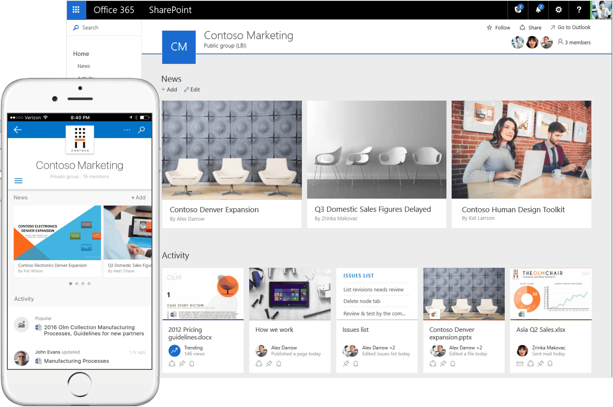Edit the News section
The width and height of the screenshot is (613, 407).
pos(192,89)
